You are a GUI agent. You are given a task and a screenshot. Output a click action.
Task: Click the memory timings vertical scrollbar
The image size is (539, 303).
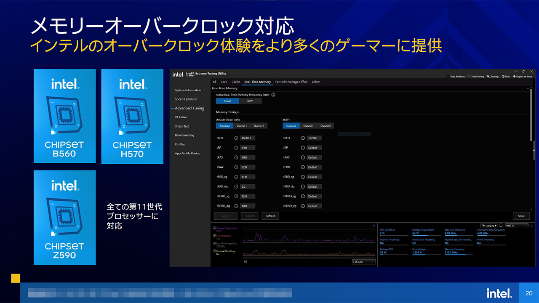[531, 116]
